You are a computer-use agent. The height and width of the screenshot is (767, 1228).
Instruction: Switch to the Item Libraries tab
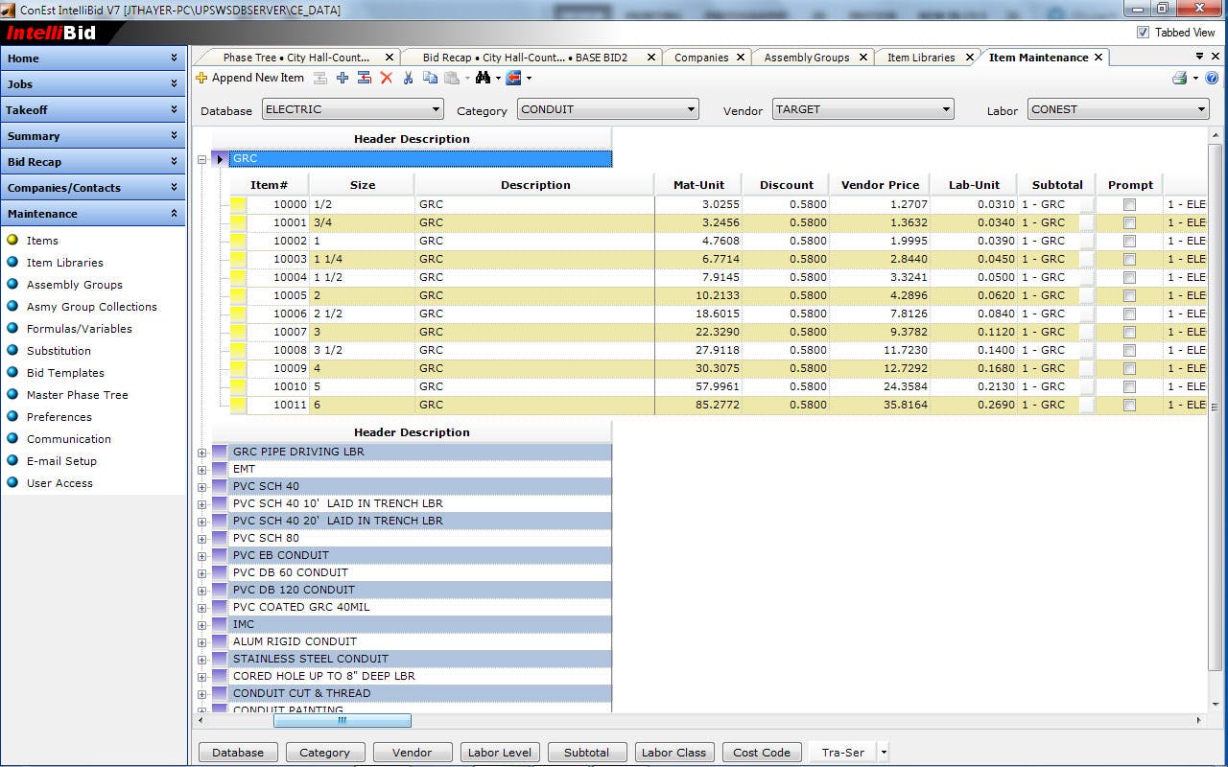(920, 58)
